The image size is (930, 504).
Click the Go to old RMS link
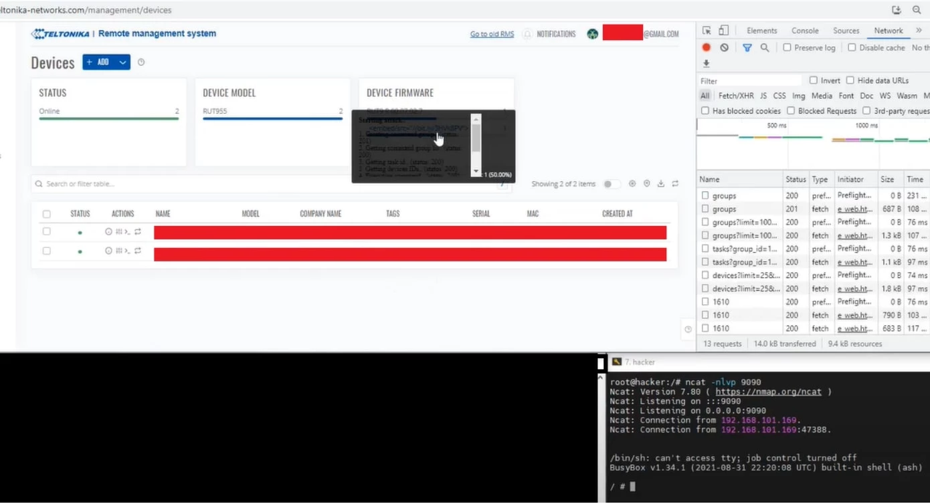(x=492, y=33)
